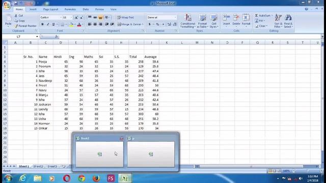Cut the selected cells

pyautogui.click(x=19, y=16)
